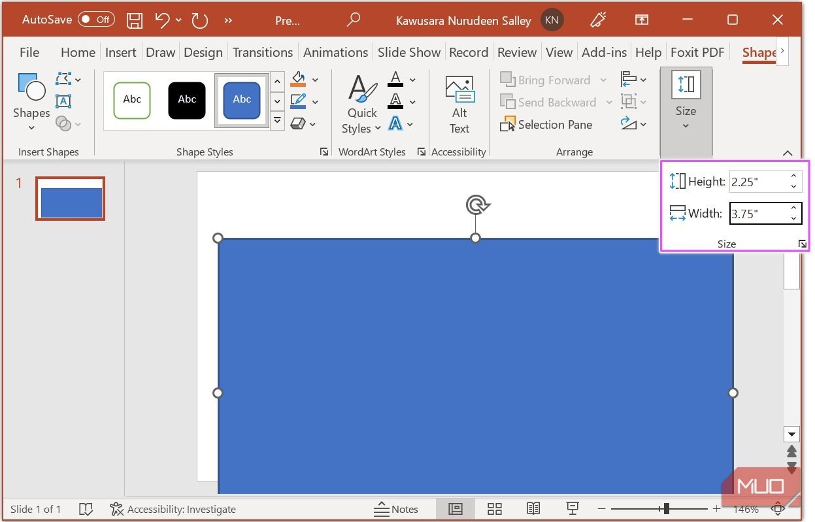This screenshot has width=815, height=522.
Task: Open the Selection Pane
Action: (x=546, y=124)
